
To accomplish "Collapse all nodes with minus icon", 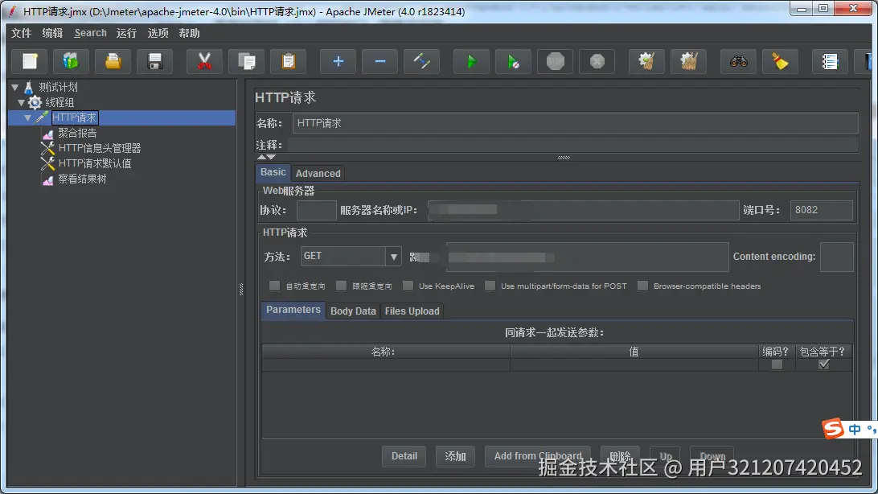I will pyautogui.click(x=380, y=61).
